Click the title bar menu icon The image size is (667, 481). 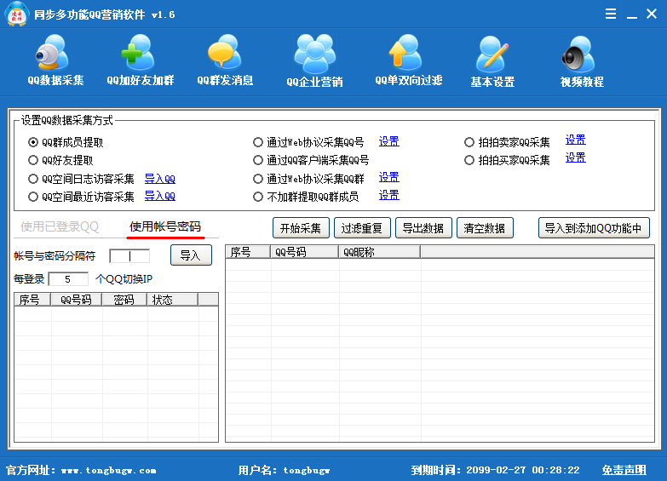[611, 14]
